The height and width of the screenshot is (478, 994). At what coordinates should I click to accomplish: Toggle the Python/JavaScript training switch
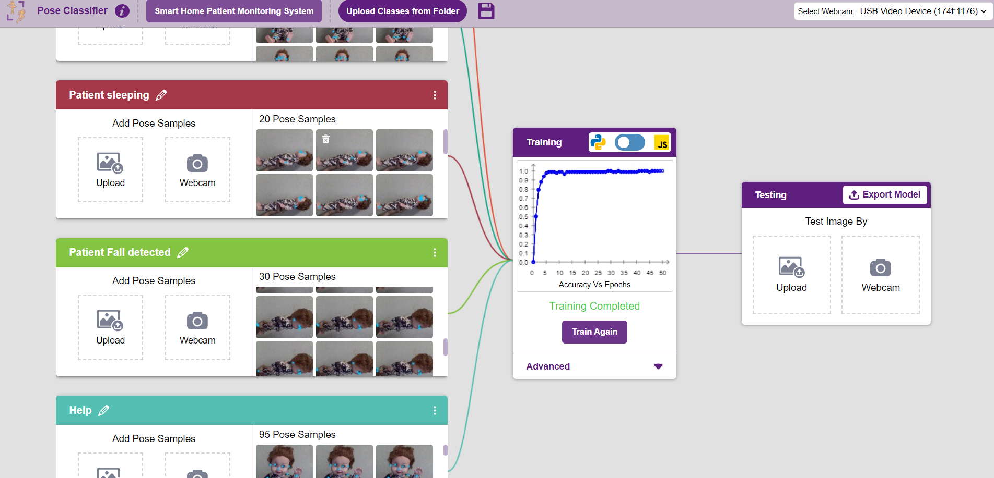630,142
